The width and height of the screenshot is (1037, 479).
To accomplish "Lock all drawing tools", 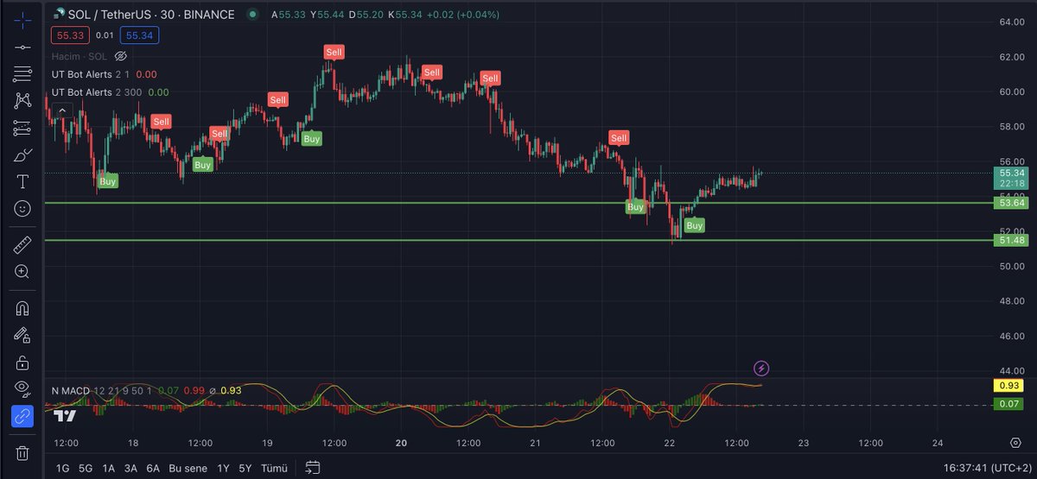I will click(22, 362).
